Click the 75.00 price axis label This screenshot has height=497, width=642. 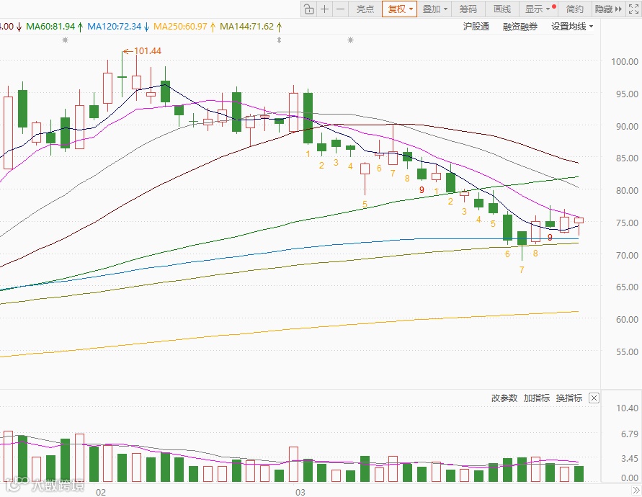click(x=627, y=223)
